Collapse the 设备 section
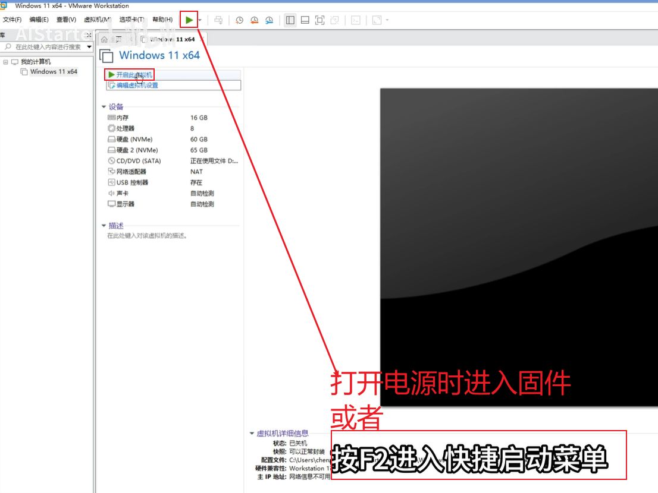 pyautogui.click(x=104, y=107)
